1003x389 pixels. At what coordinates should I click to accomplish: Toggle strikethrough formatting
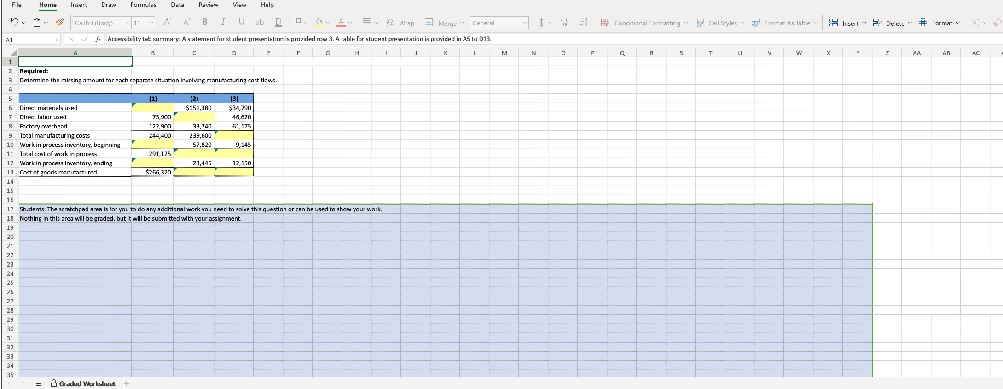(x=260, y=23)
